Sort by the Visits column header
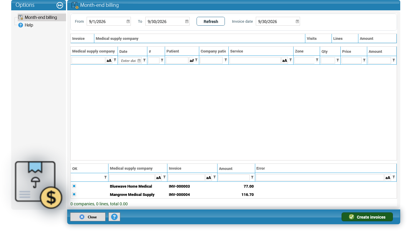 (319, 38)
